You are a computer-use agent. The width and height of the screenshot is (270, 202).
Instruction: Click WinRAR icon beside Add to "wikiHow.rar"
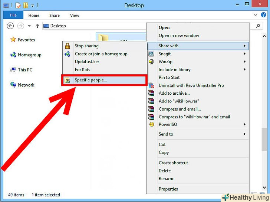(151, 101)
